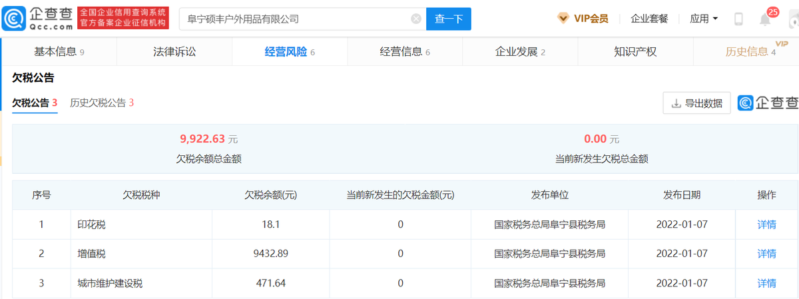
Task: Click the 发布日期 column header
Action: pos(682,195)
